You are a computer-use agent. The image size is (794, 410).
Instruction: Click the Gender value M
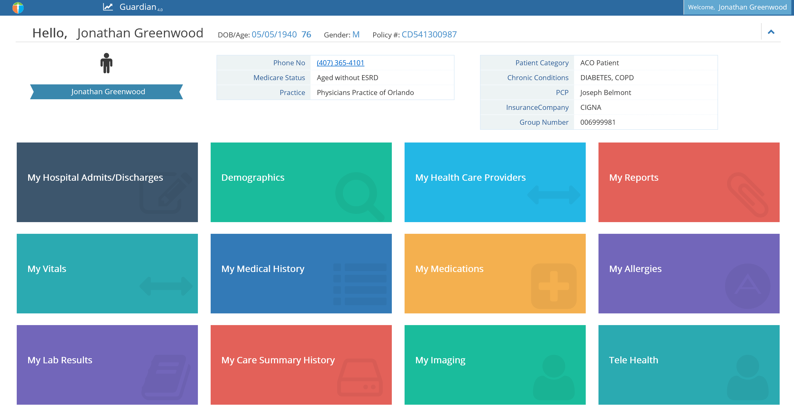[356, 34]
